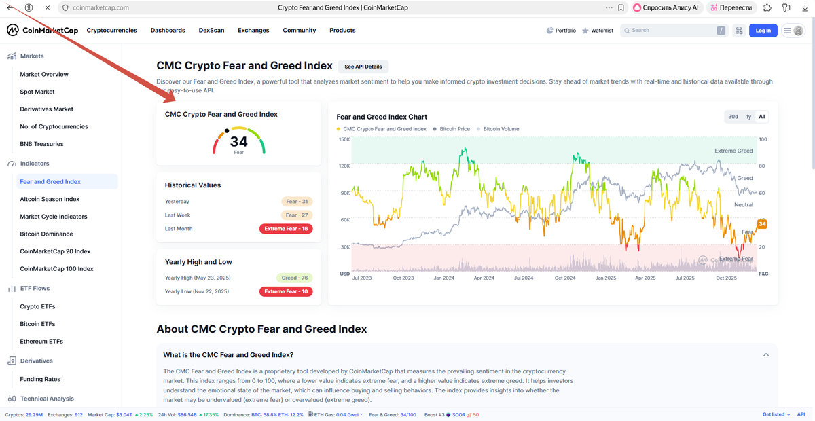
Task: Open the hamburger profile menu
Action: coord(792,31)
